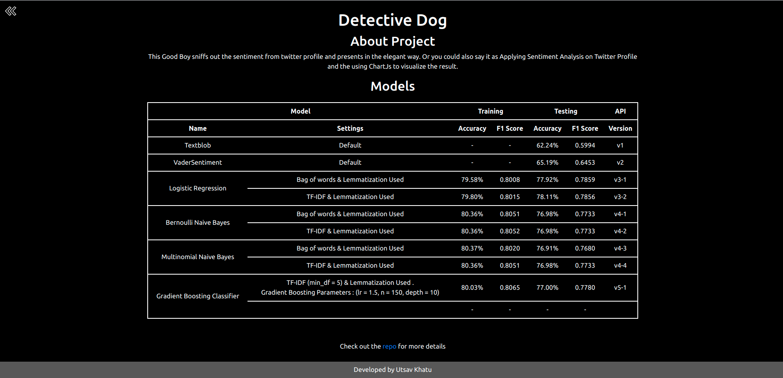Click the Model column group header
The height and width of the screenshot is (378, 783).
[300, 111]
